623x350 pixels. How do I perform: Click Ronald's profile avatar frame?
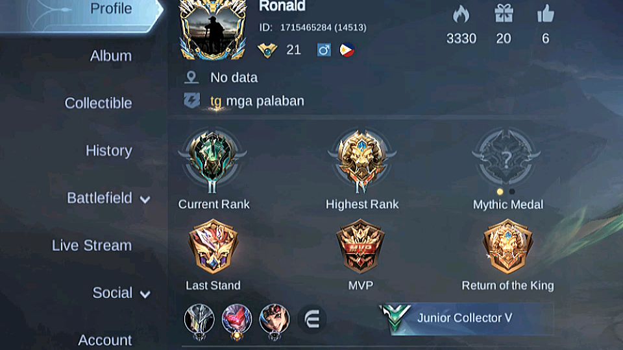(214, 30)
